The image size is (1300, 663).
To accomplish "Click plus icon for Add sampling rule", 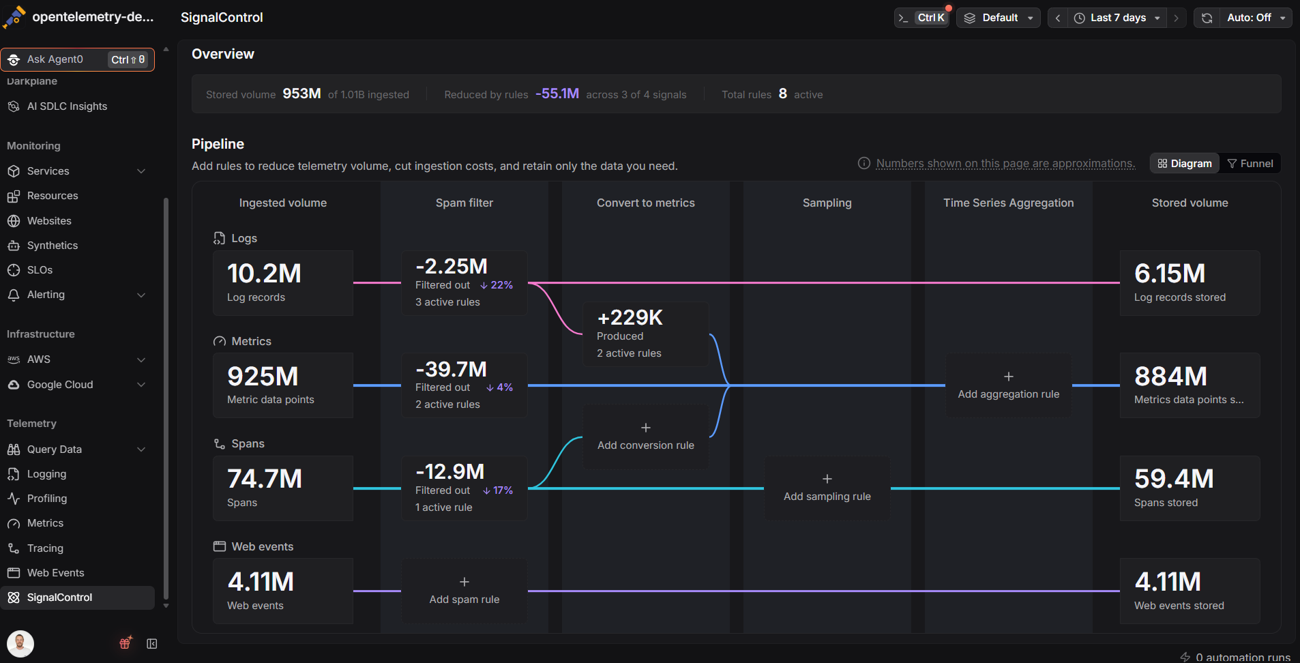I will point(827,479).
